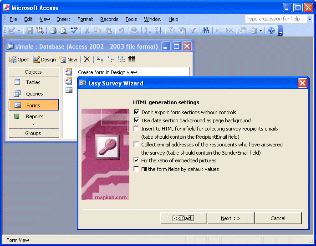This screenshot has height=246, width=316.
Task: Click the Sort Ascending icon
Action: (148, 30)
